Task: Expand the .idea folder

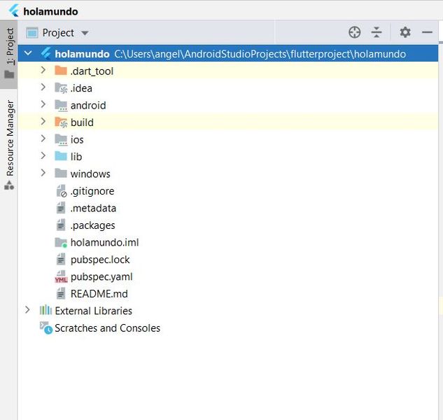Action: click(x=43, y=87)
